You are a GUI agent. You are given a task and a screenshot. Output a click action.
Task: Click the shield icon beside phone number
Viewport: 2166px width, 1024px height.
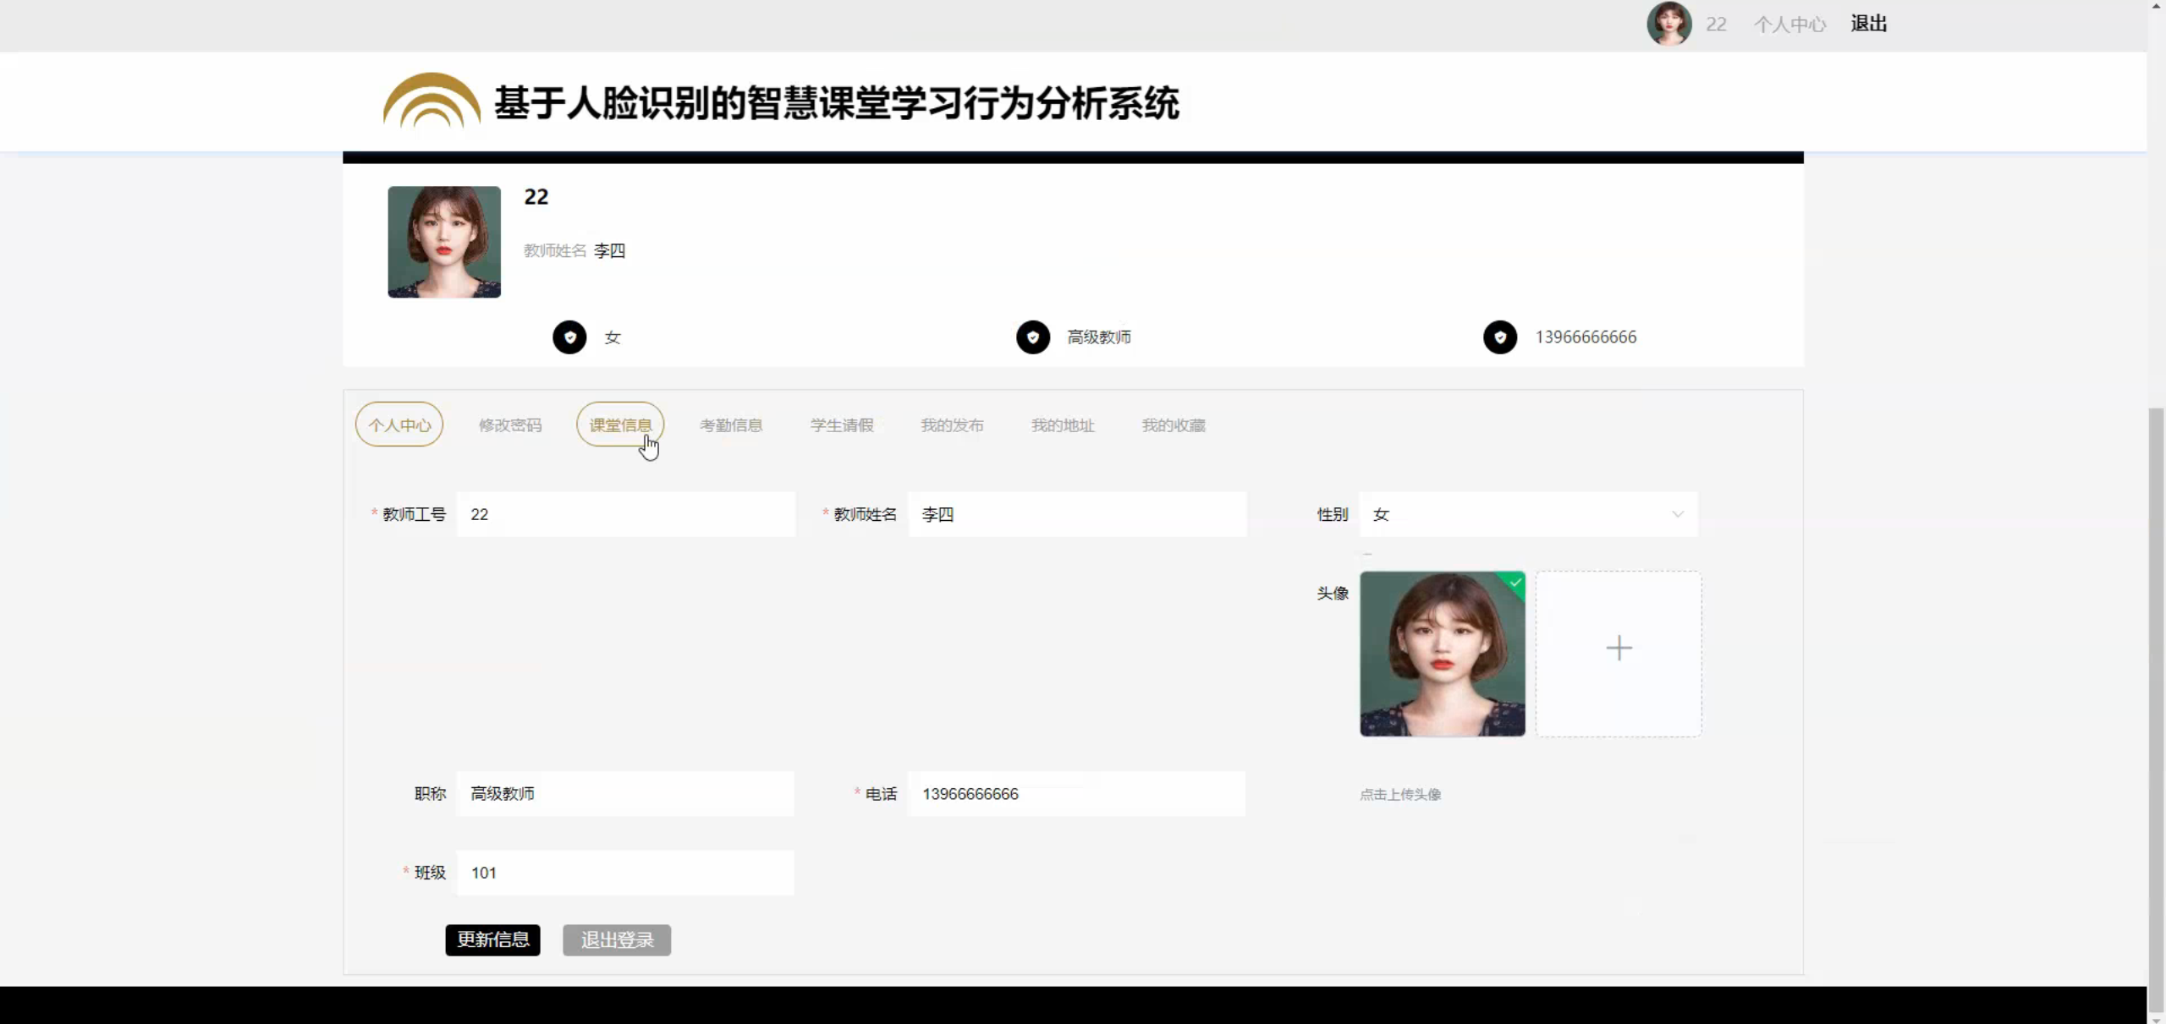[x=1499, y=337]
